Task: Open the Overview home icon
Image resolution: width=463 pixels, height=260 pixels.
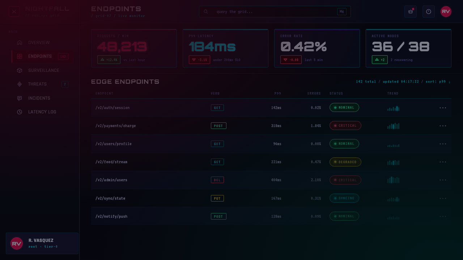Action: pyautogui.click(x=20, y=43)
